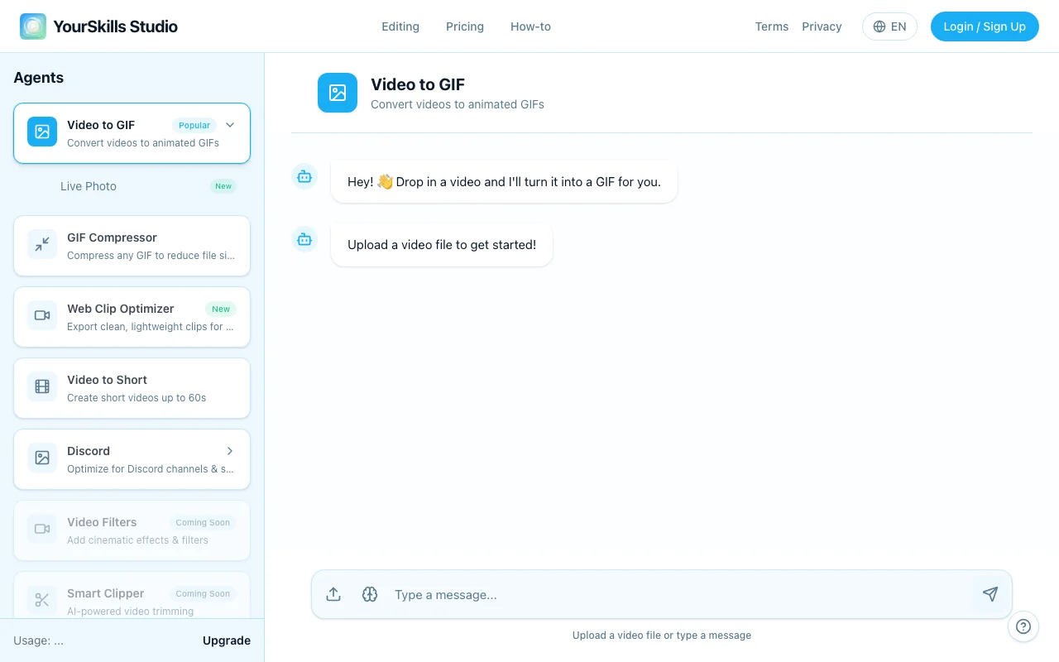Click the Smart Clipper scissors icon
Screen dimensions: 1059x662
tap(42, 600)
